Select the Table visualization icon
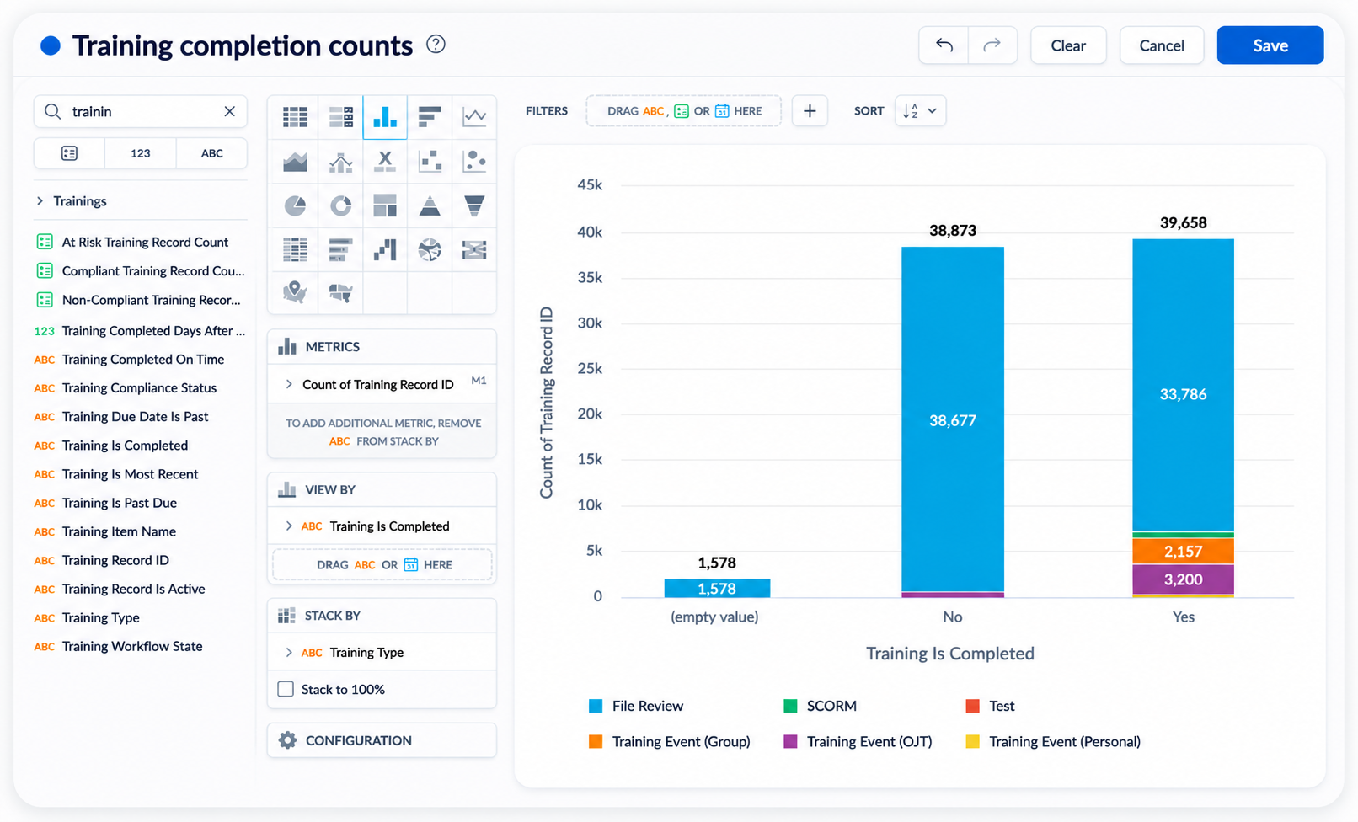Screen dimensions: 1358x822 pos(295,117)
